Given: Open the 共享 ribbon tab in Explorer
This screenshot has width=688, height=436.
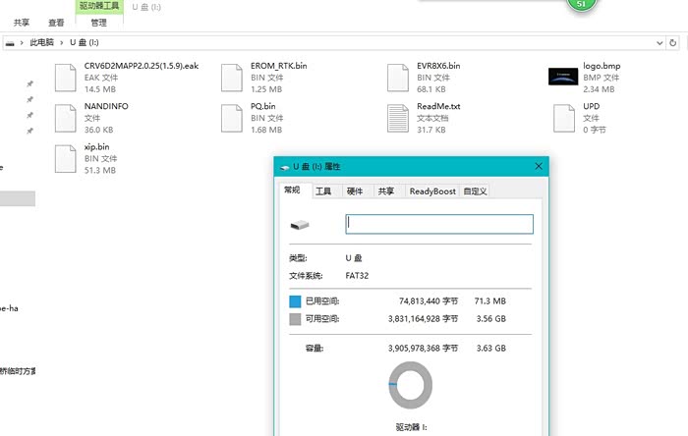Looking at the screenshot, I should [22, 22].
